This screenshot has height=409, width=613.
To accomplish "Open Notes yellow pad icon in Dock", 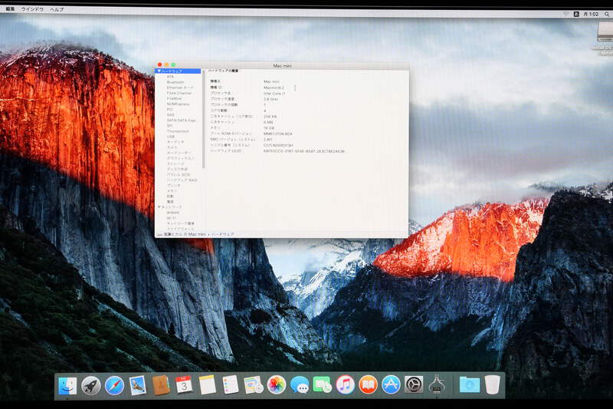I will (207, 385).
